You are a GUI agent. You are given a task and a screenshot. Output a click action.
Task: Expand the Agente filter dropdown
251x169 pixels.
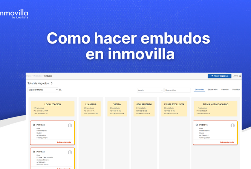(150, 90)
